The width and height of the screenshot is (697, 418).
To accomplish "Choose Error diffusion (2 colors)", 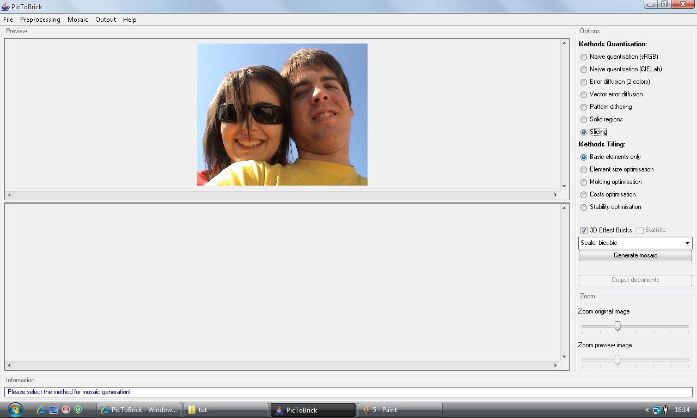I will 584,82.
